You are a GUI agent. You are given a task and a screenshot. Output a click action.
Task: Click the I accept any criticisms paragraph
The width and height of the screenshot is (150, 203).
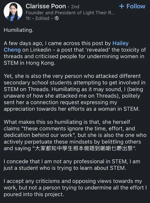click(75, 188)
